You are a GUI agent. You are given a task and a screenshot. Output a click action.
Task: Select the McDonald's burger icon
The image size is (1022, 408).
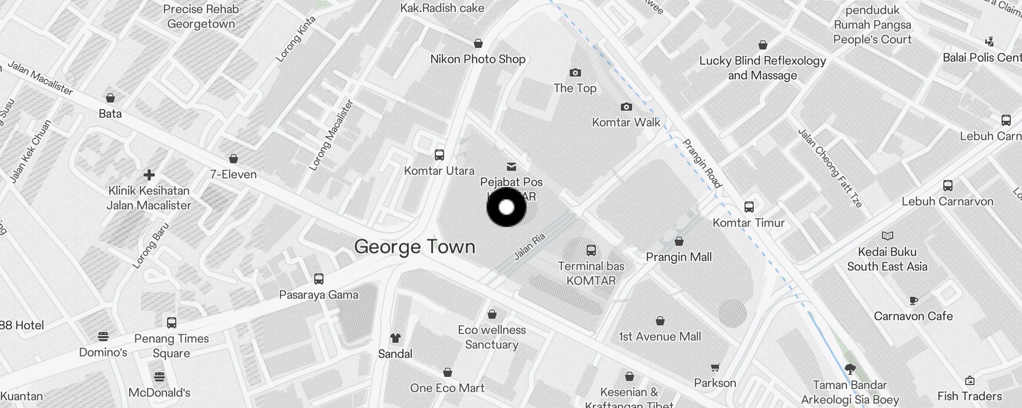159,377
